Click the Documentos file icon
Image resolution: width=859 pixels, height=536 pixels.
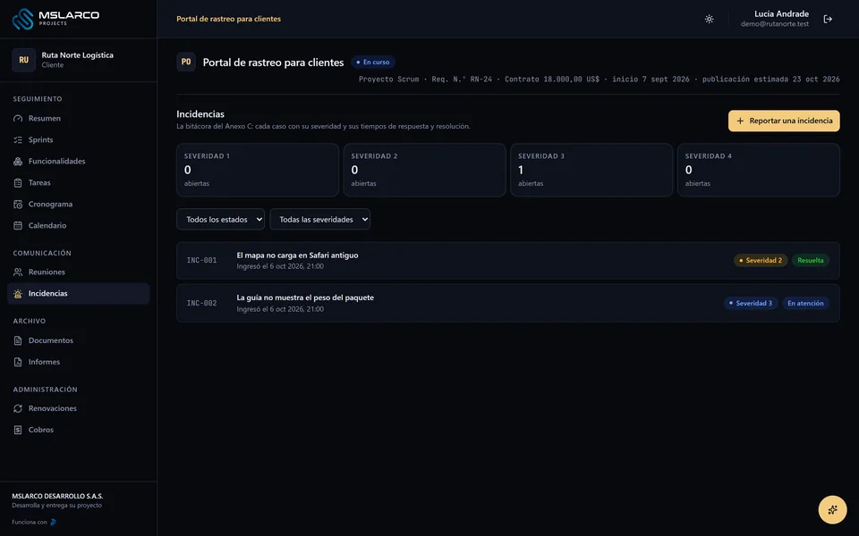click(x=18, y=340)
